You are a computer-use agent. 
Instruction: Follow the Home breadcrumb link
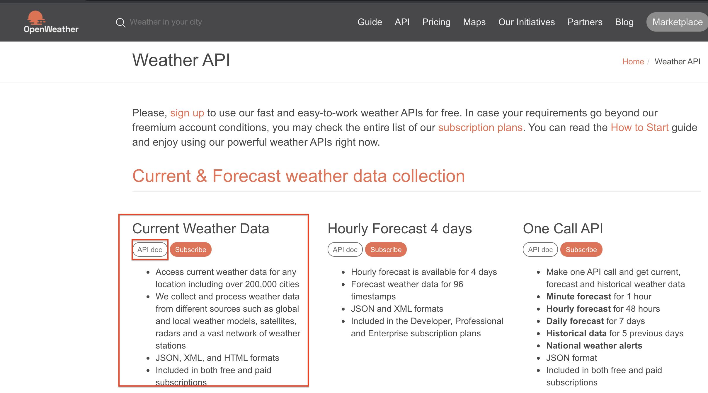coord(633,62)
